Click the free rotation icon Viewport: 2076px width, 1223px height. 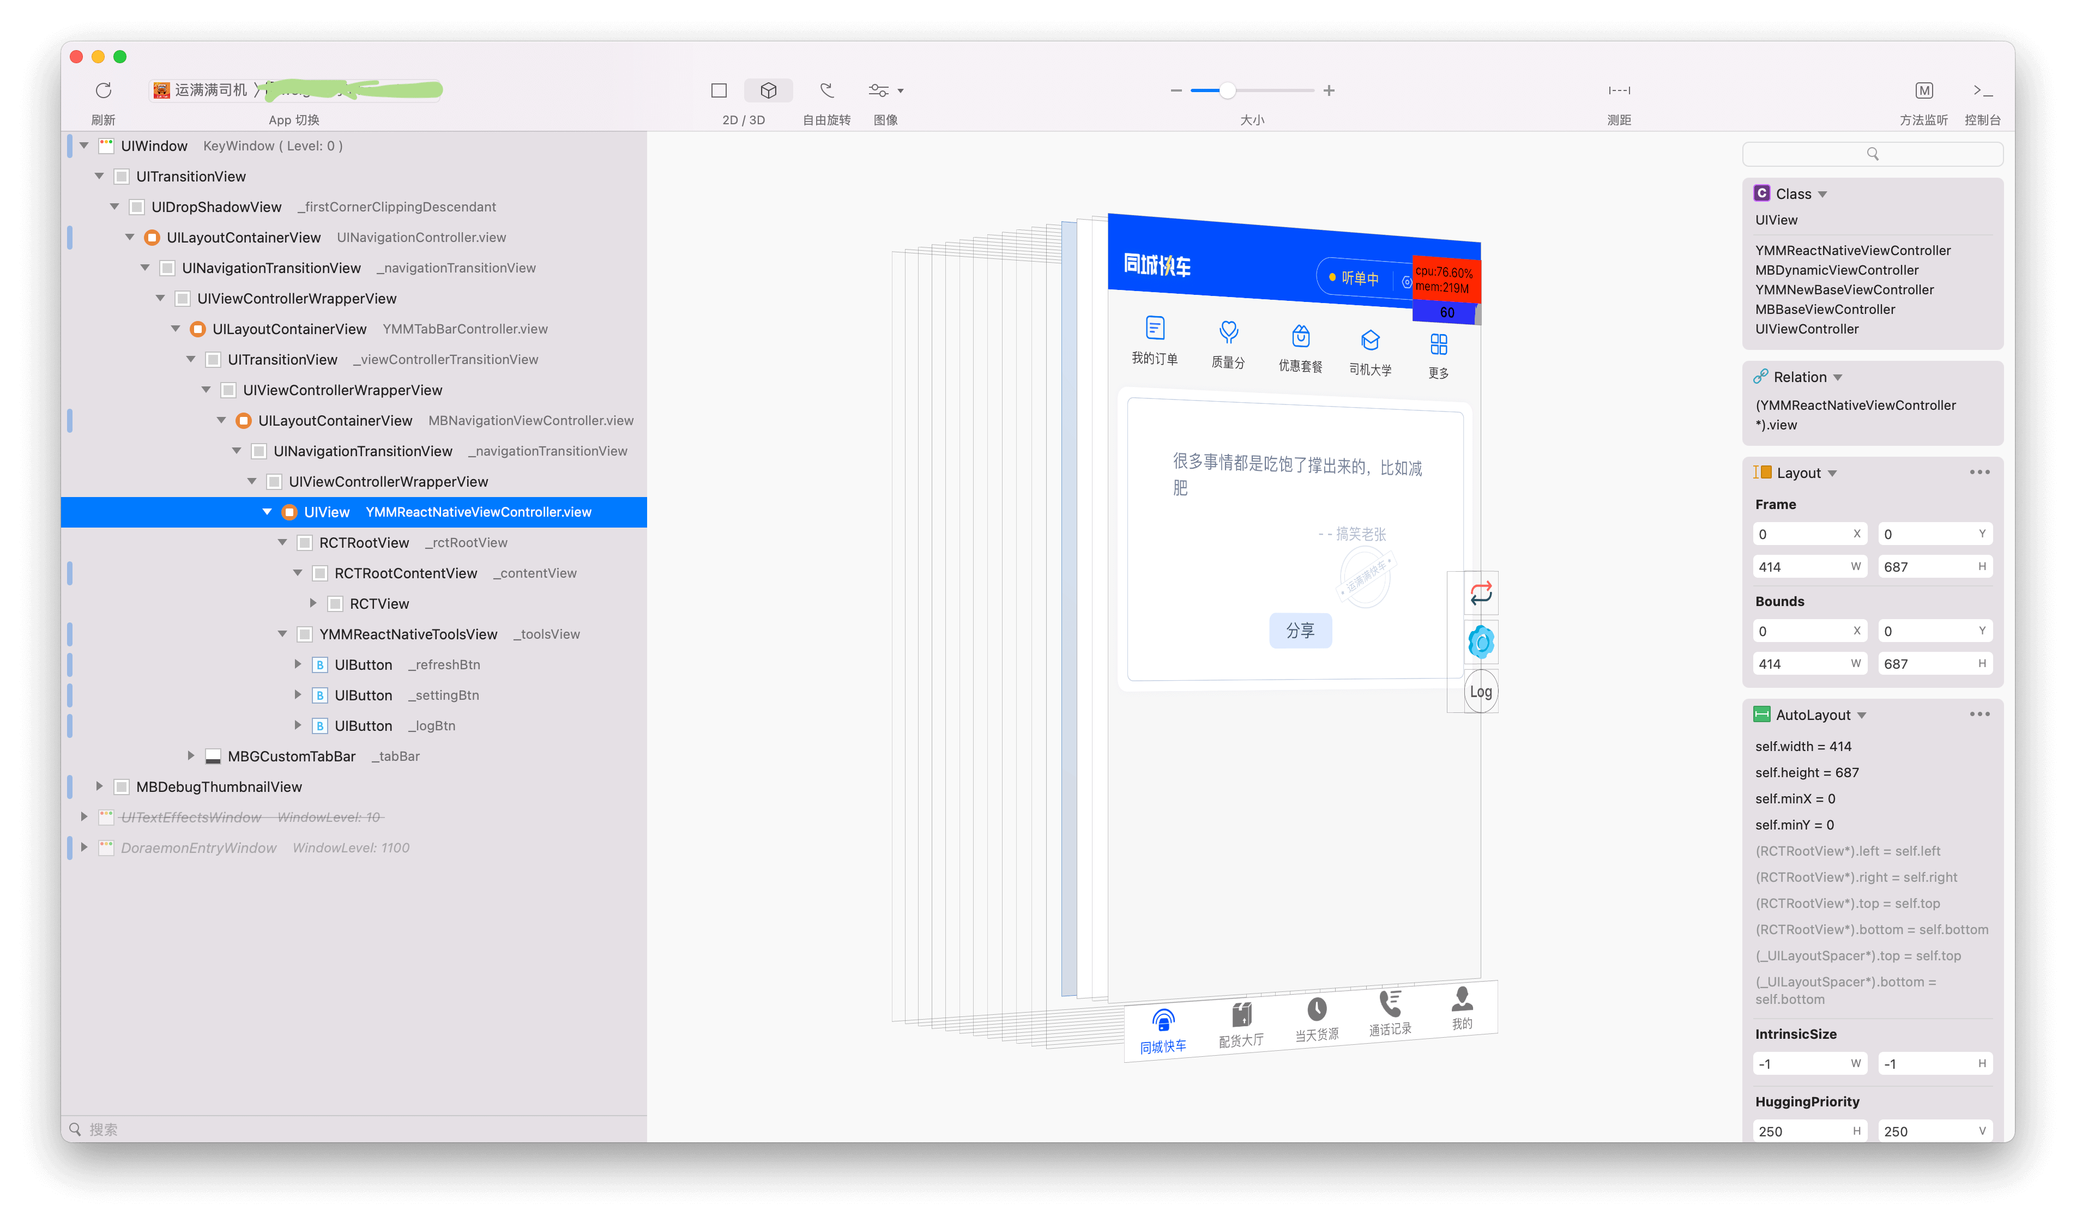pyautogui.click(x=826, y=90)
